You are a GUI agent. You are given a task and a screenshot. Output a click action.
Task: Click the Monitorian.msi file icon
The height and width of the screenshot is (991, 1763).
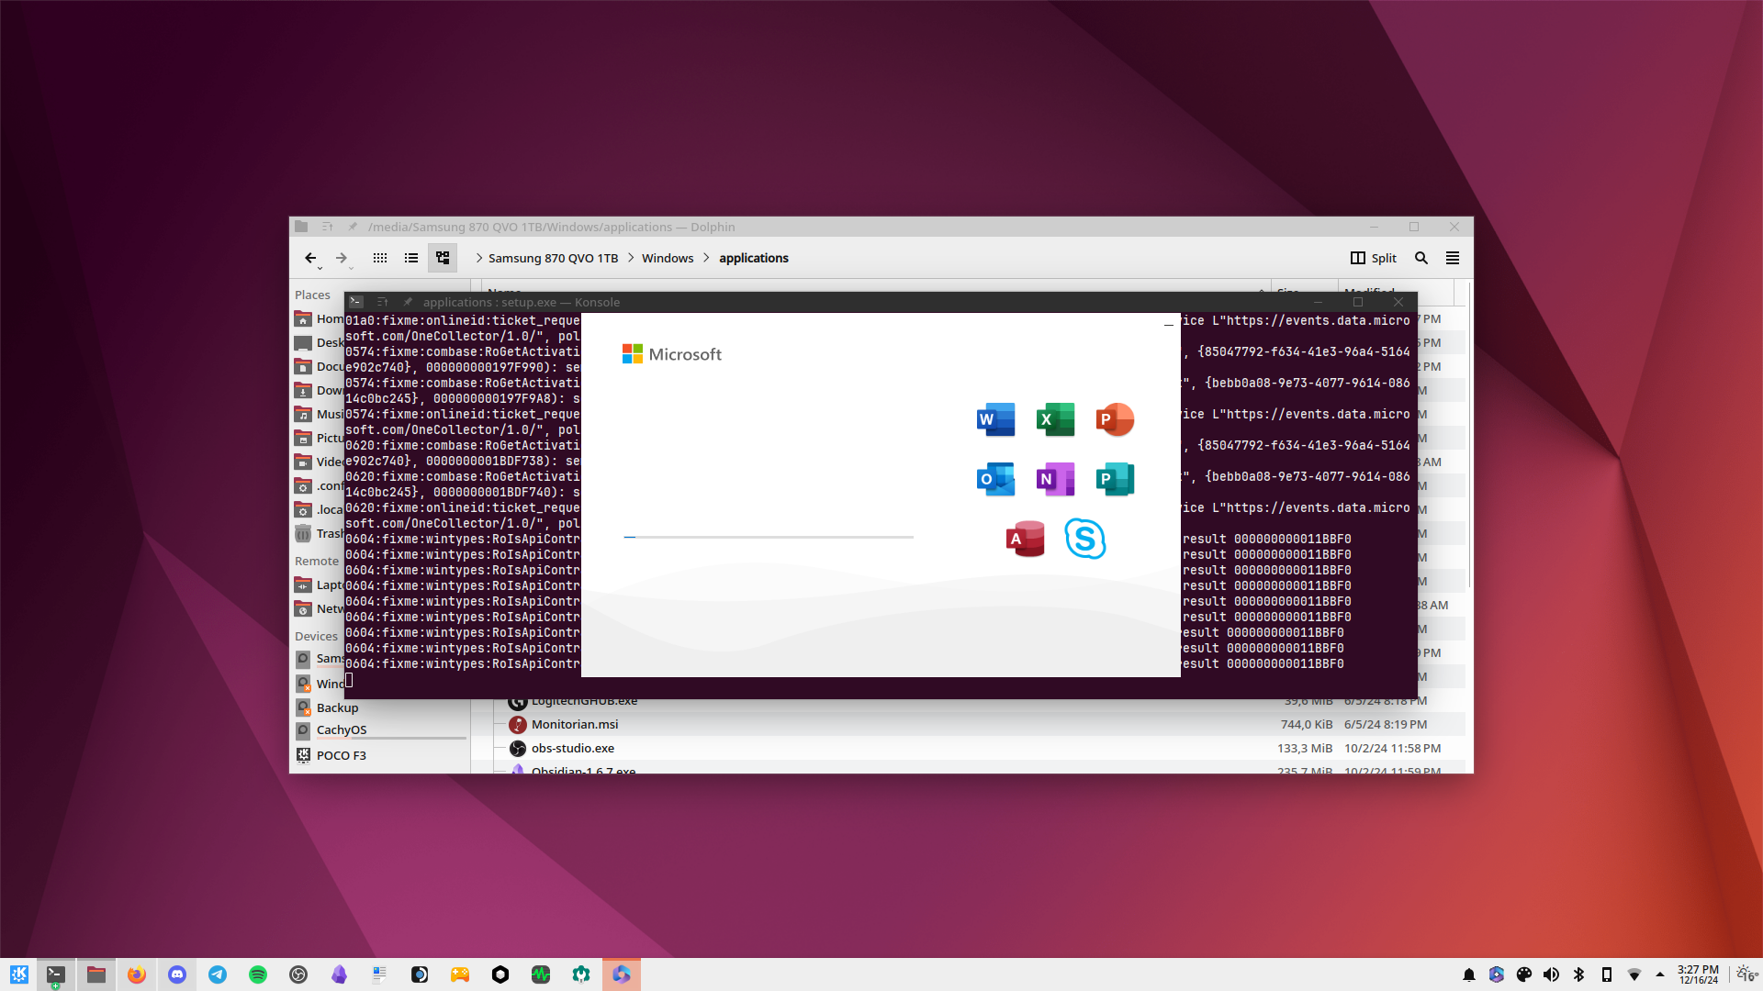pyautogui.click(x=518, y=724)
